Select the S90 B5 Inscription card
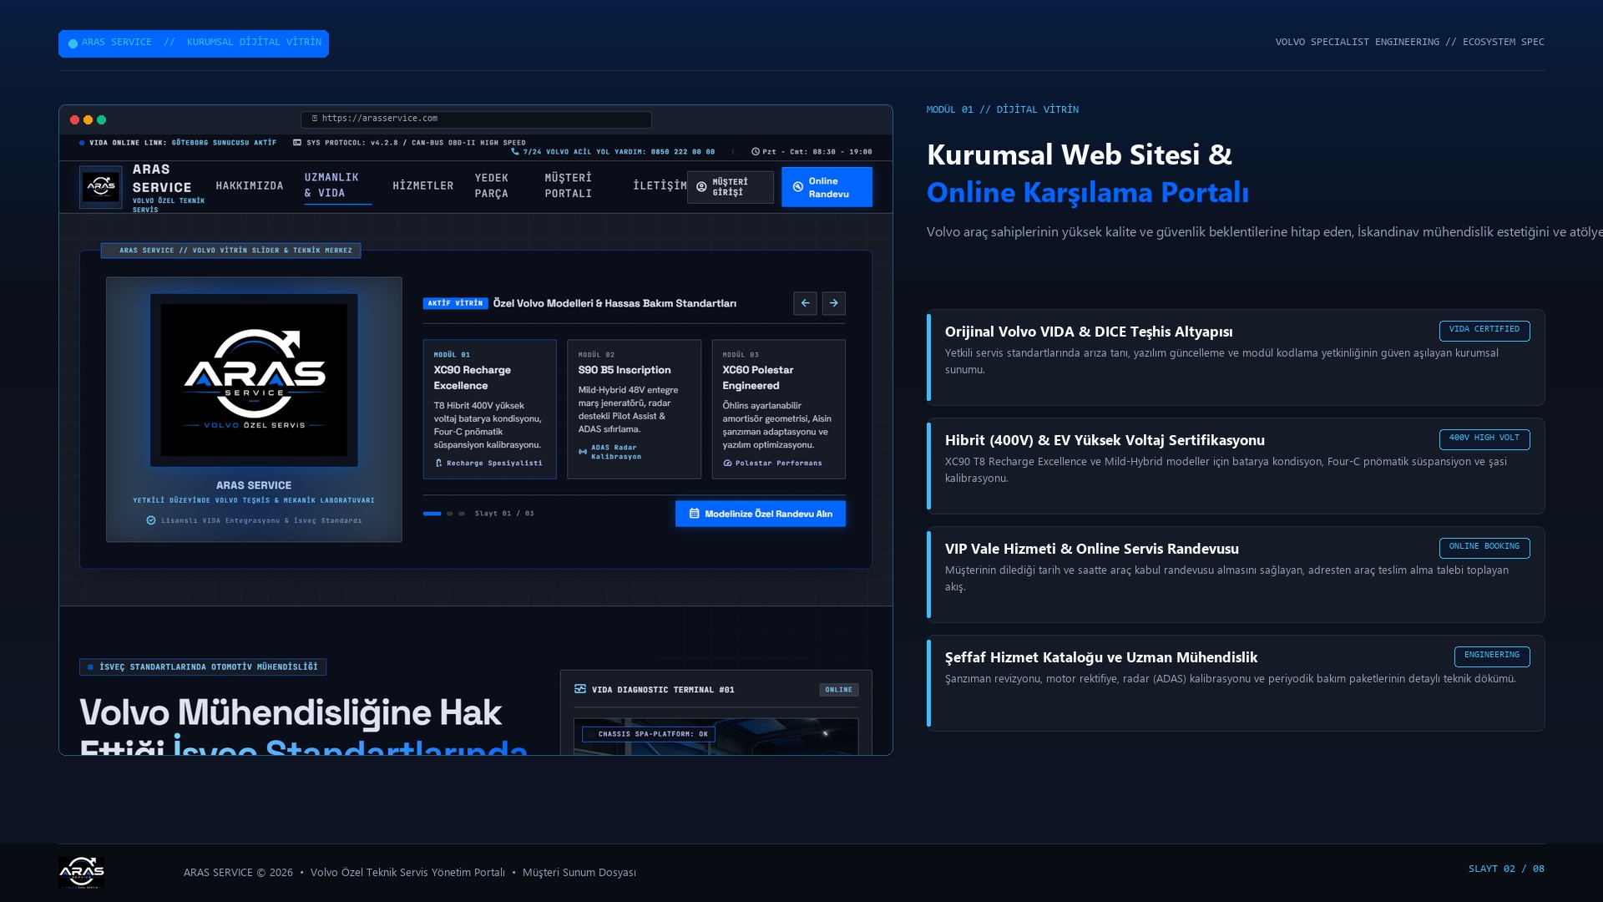 [x=635, y=409]
